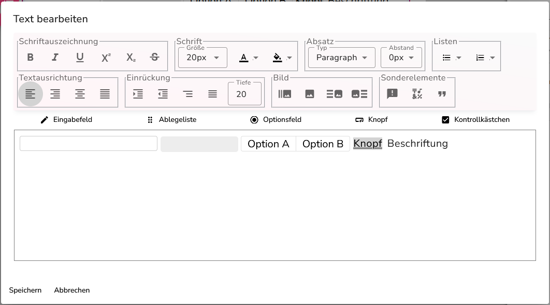Increase indent of paragraph
The height and width of the screenshot is (305, 550).
coord(138,94)
